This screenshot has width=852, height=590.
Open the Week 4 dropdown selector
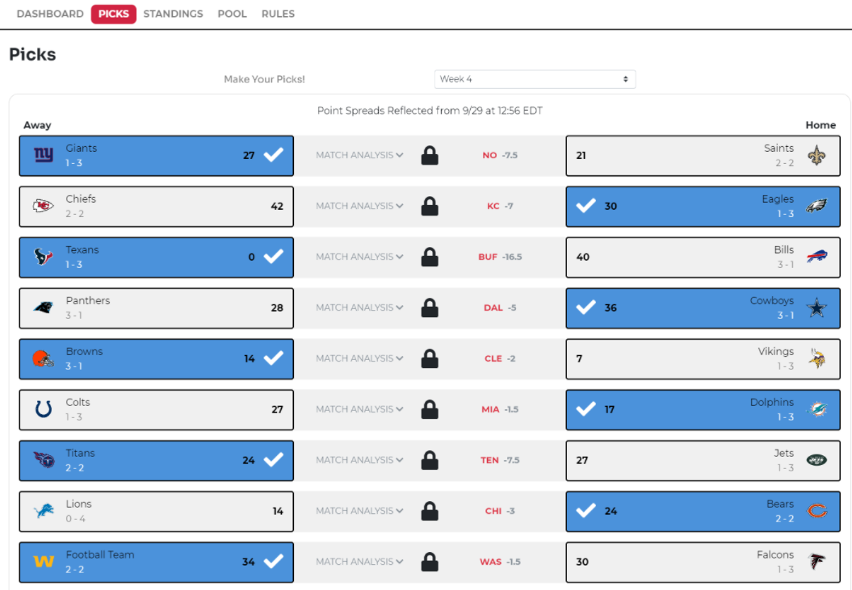click(x=535, y=79)
